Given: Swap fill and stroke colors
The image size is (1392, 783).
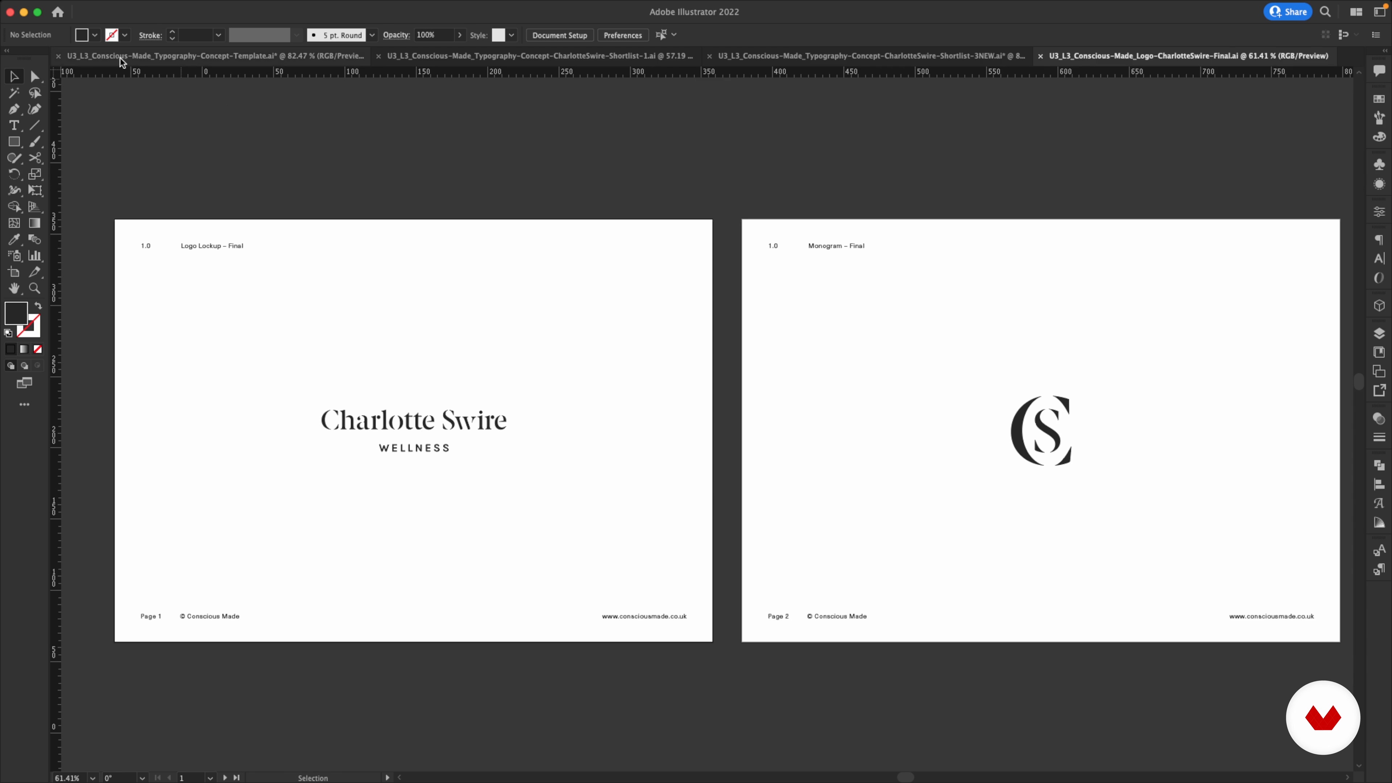Looking at the screenshot, I should pos(38,305).
